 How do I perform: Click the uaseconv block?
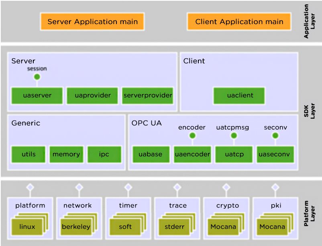tap(275, 154)
